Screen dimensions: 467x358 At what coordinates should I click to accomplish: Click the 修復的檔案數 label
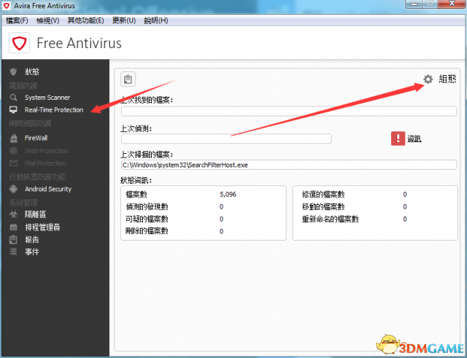coord(323,195)
